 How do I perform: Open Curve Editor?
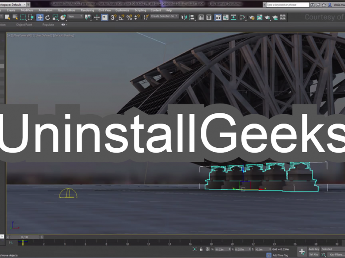click(225, 17)
